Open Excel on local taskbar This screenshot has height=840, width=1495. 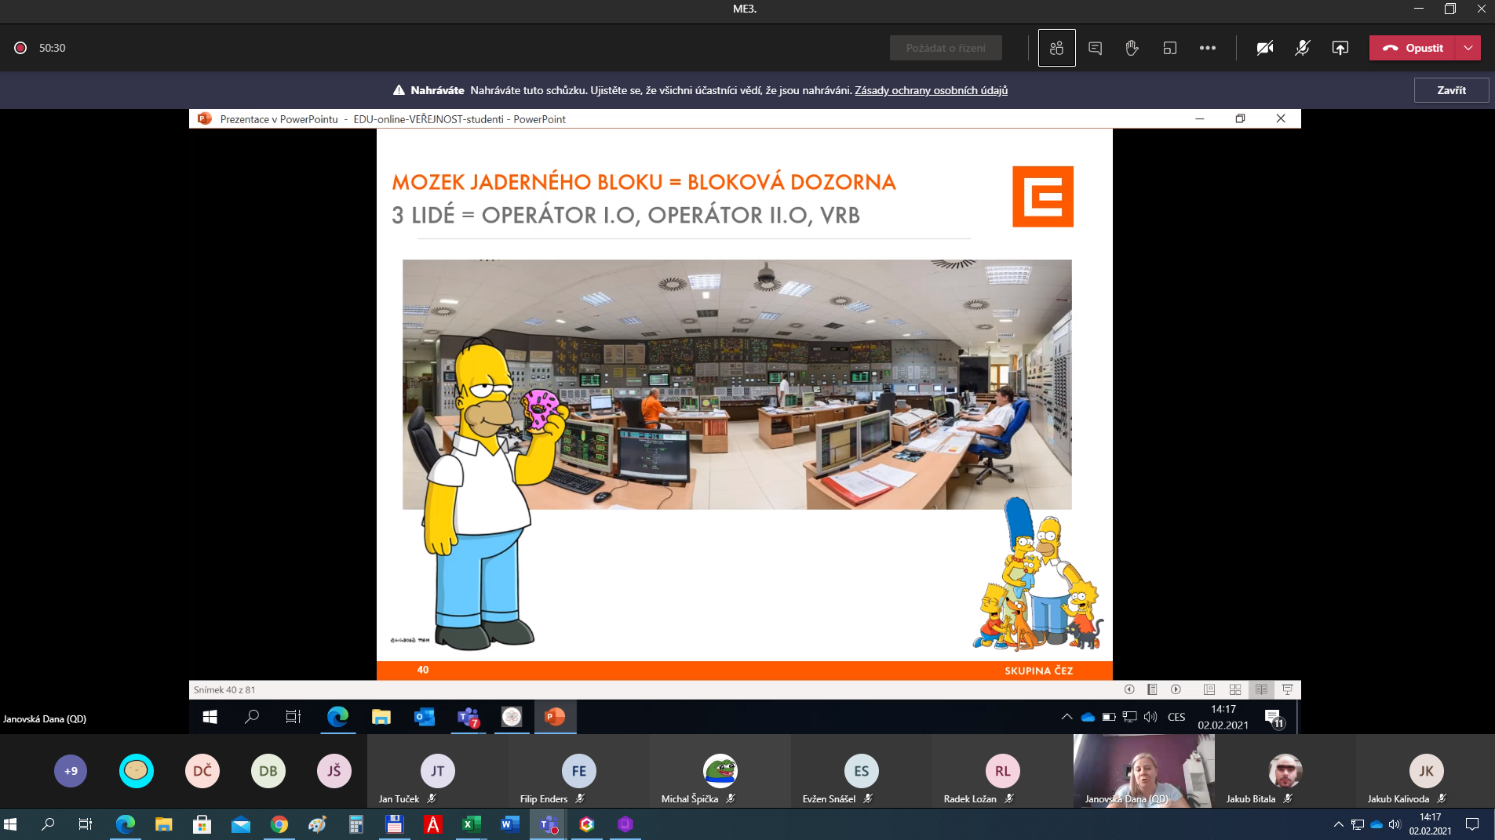(x=471, y=824)
